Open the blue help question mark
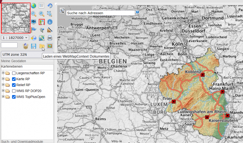Image resolution: width=243 pixels, height=143 pixels. [137, 12]
